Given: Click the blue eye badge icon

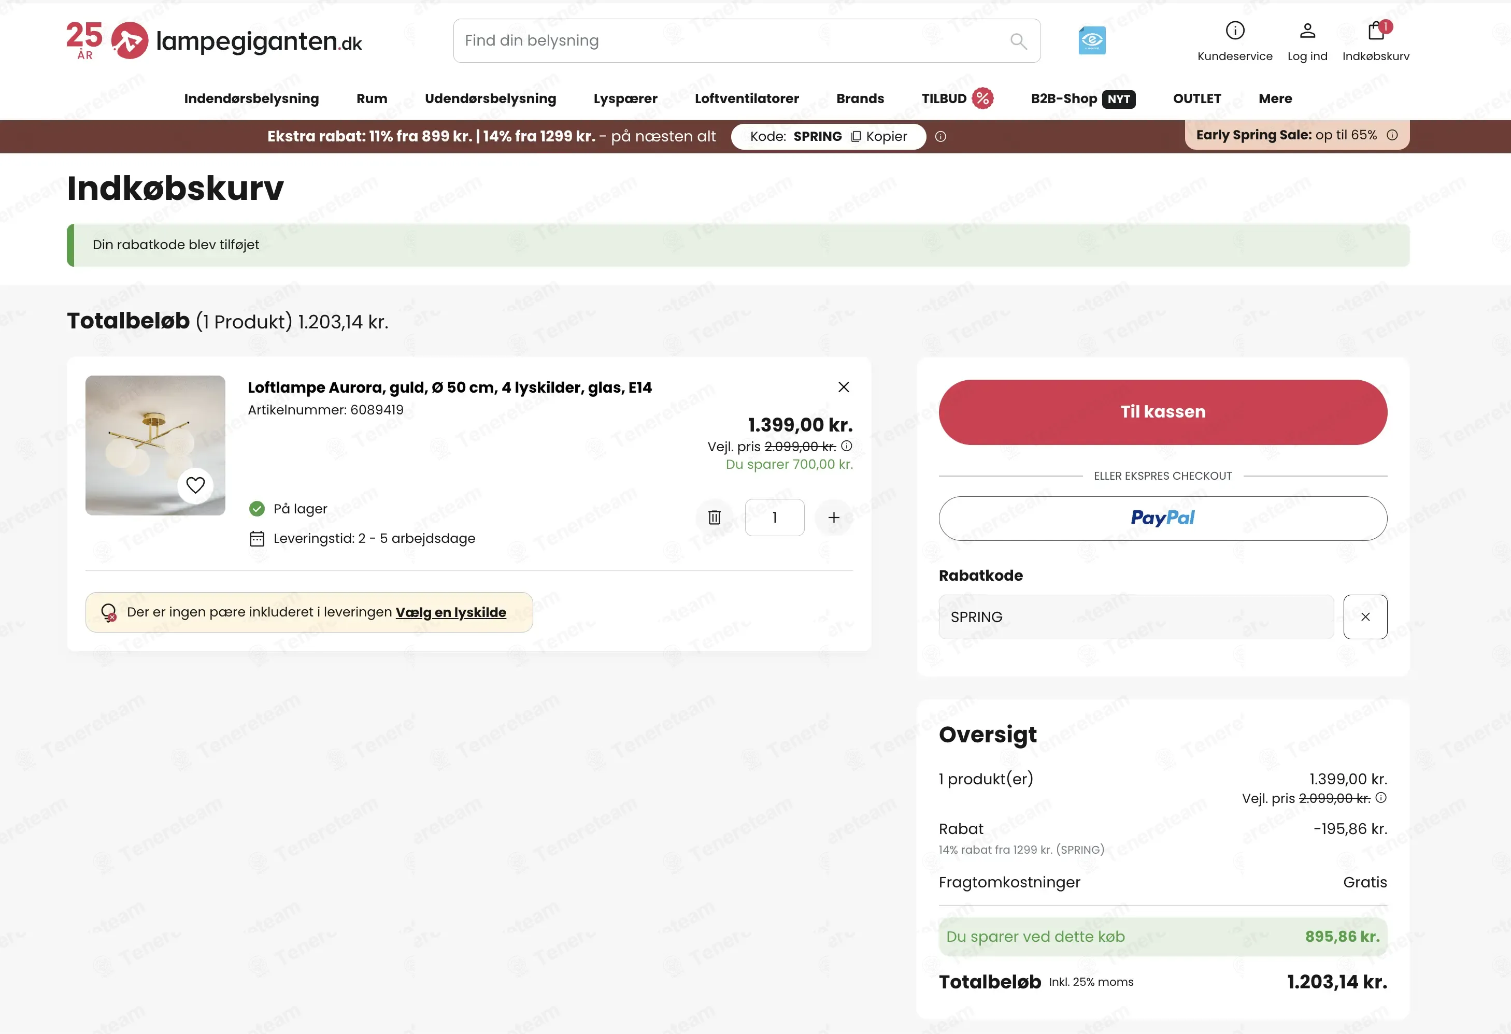Looking at the screenshot, I should pos(1092,40).
